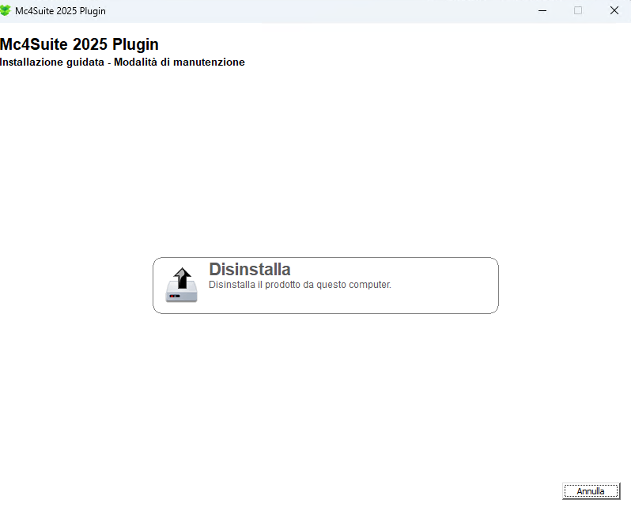
Task: Click the black upward arrow on uninstall icon
Action: click(x=182, y=278)
